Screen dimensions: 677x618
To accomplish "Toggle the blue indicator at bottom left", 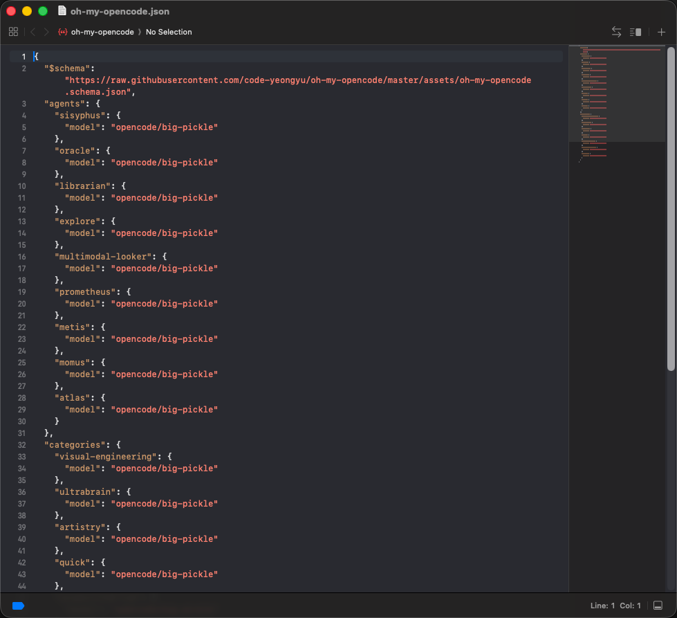I will [17, 606].
